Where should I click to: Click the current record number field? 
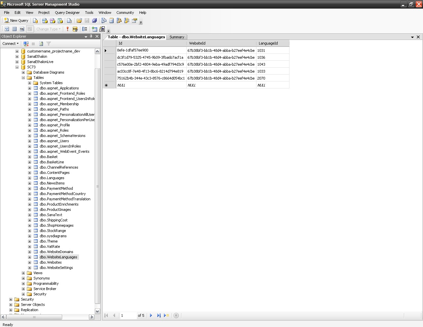128,315
